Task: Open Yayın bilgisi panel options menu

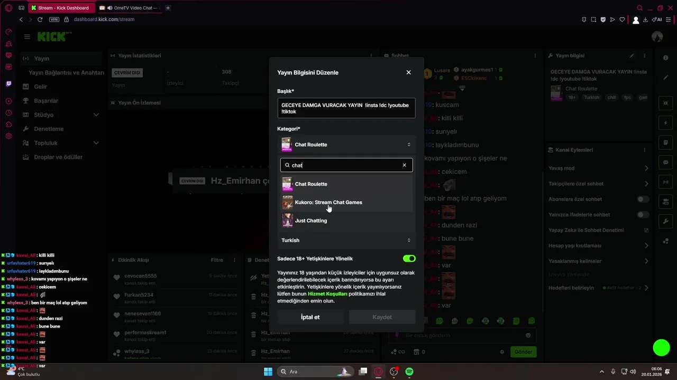Action: [644, 55]
